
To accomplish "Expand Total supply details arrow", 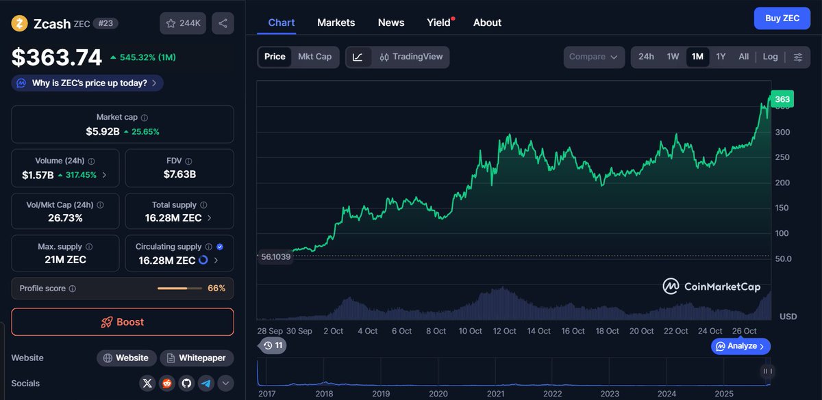I will click(x=209, y=218).
